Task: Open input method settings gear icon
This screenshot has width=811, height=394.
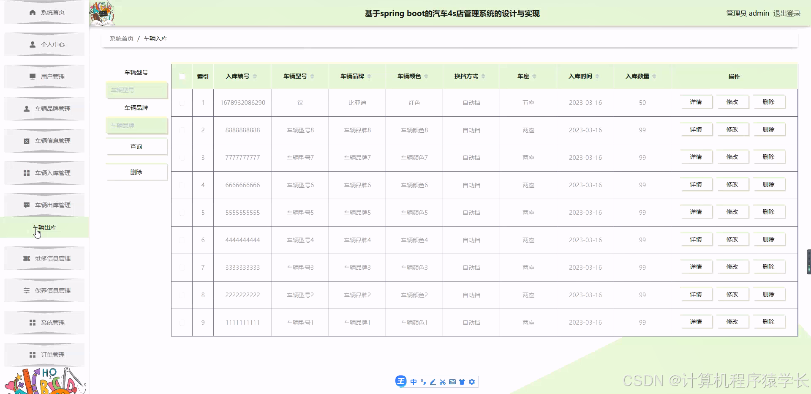Action: [472, 381]
